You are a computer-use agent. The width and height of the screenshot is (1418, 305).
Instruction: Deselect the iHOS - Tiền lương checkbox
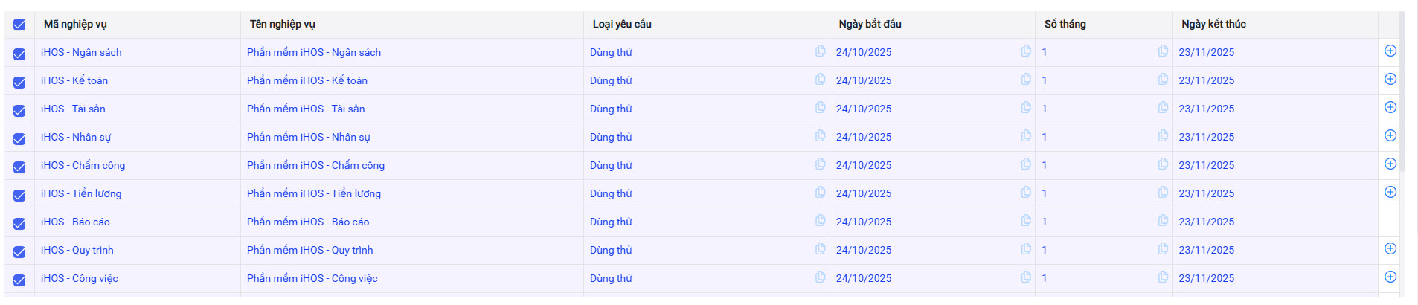click(x=19, y=195)
